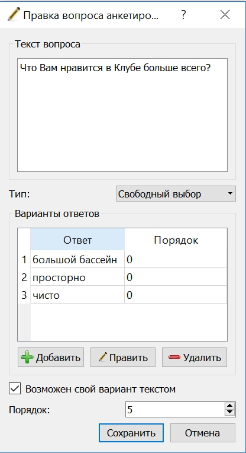This screenshot has width=246, height=453.
Task: Open the question mark help button
Action: pos(183,15)
